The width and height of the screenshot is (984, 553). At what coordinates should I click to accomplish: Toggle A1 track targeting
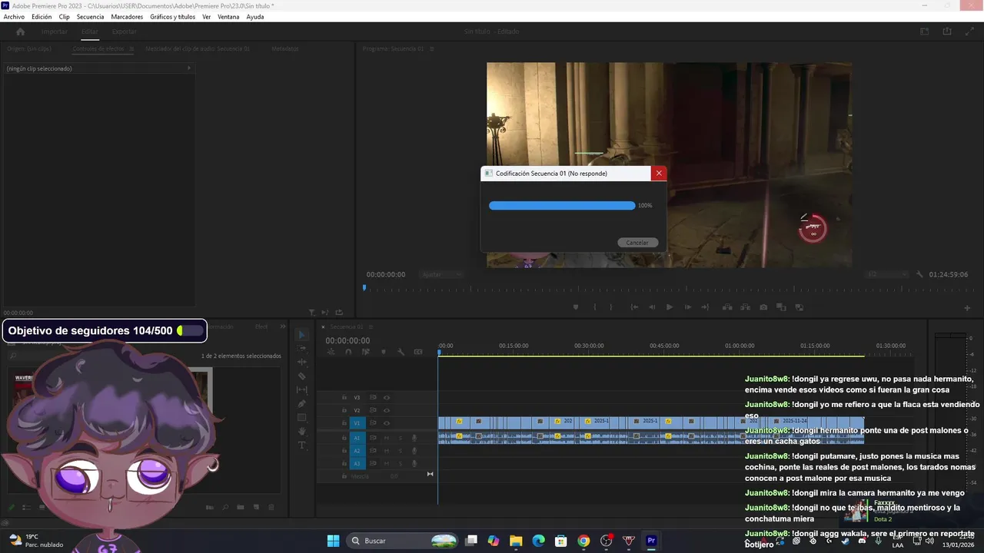(x=357, y=438)
